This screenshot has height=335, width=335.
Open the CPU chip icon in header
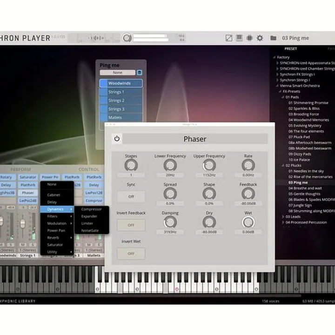click(249, 38)
